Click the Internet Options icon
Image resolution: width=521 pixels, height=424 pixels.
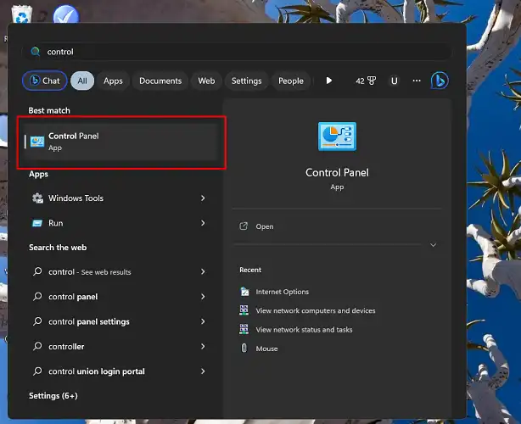244,292
